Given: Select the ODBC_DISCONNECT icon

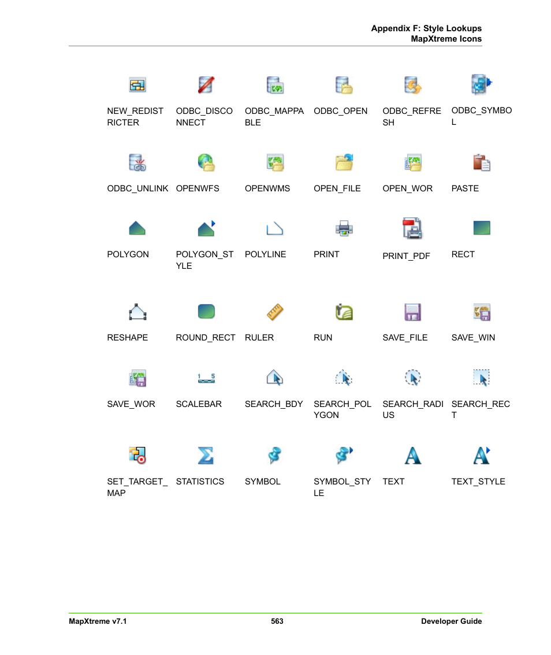Looking at the screenshot, I should click(206, 85).
